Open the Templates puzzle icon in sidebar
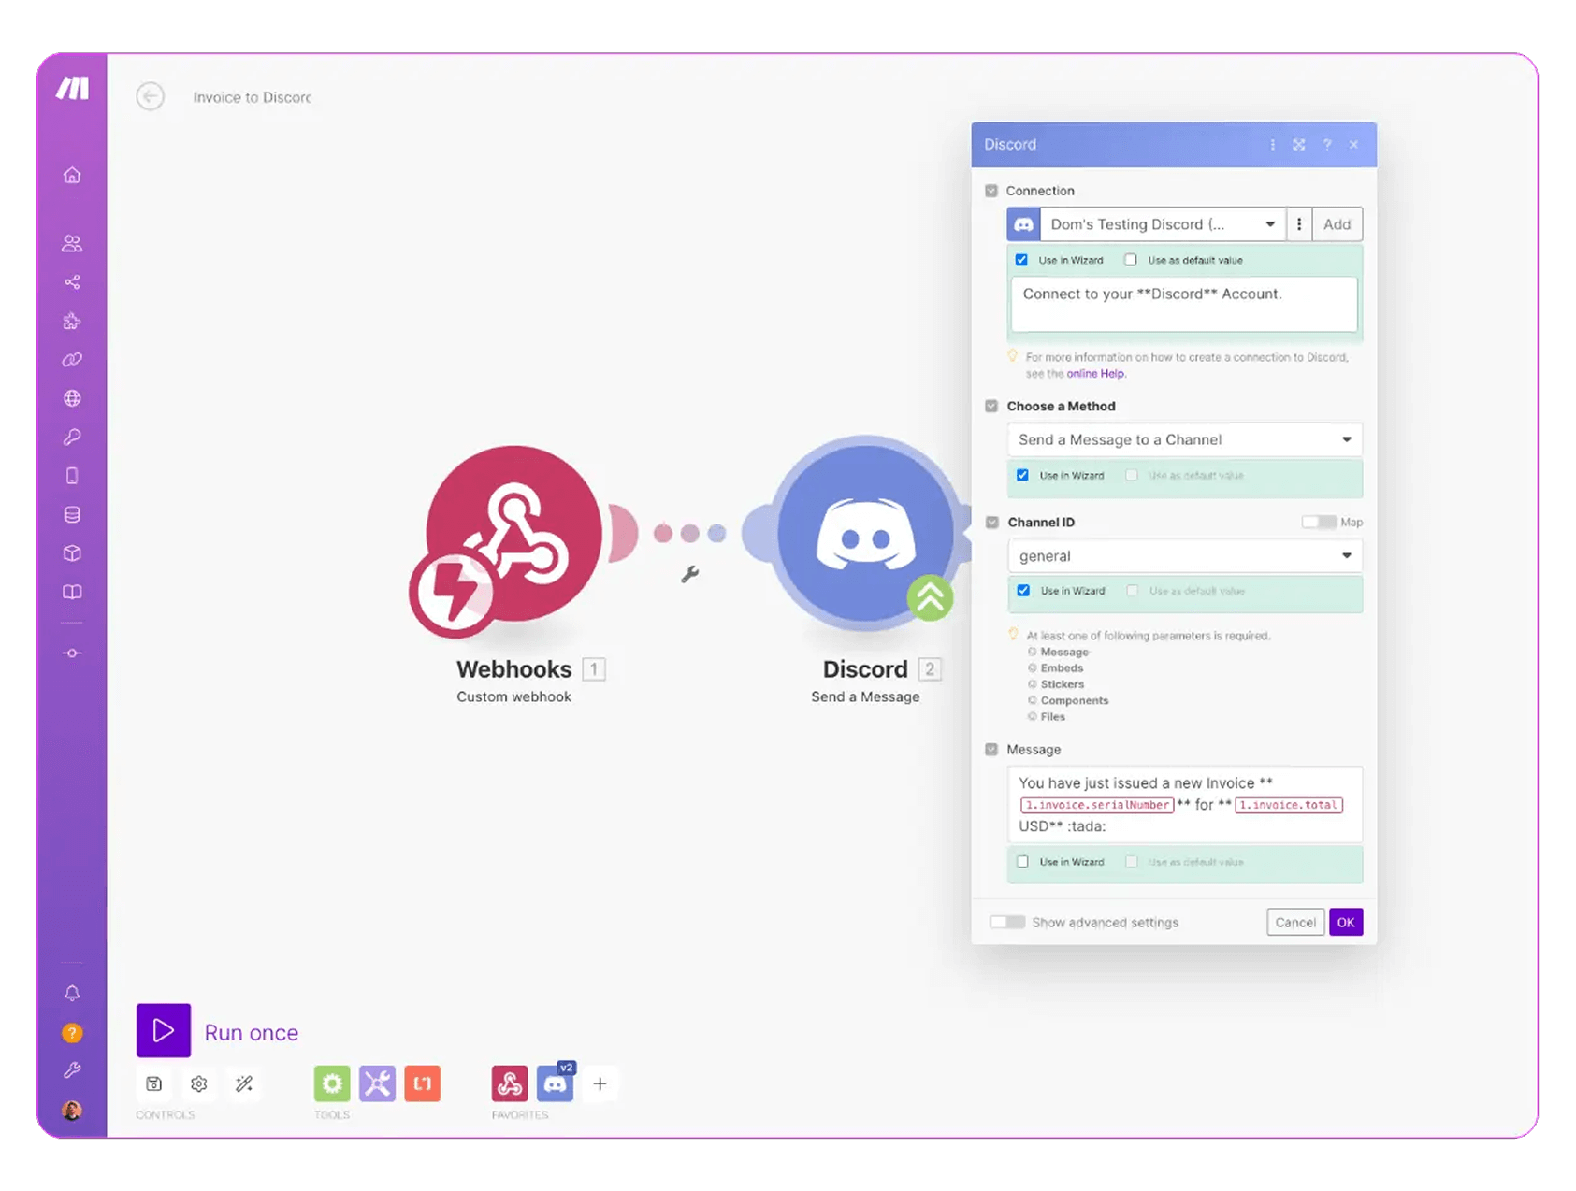Image resolution: width=1576 pixels, height=1191 pixels. (x=72, y=321)
